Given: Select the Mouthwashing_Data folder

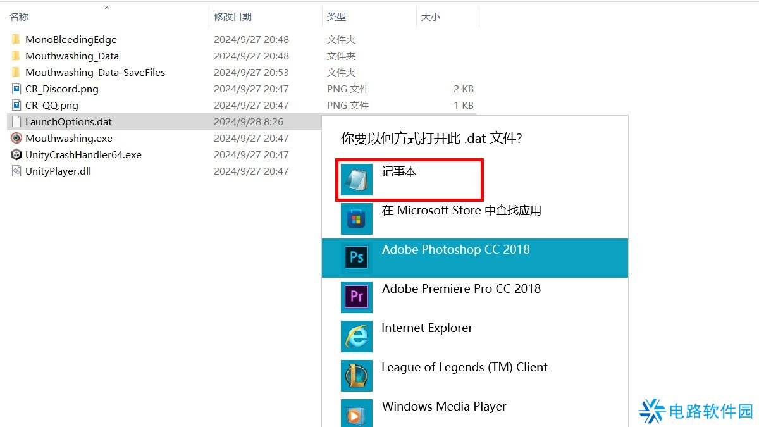Looking at the screenshot, I should 72,56.
